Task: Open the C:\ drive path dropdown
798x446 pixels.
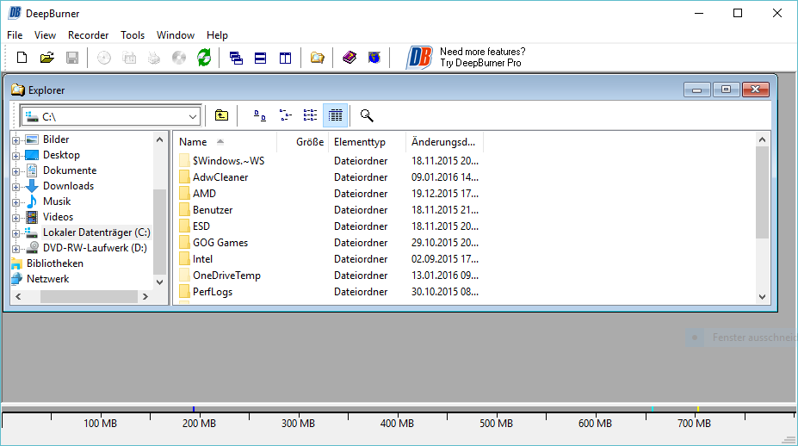Action: point(193,116)
